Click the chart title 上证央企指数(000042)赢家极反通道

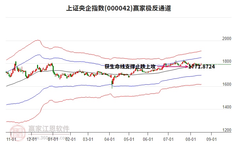[119, 8]
